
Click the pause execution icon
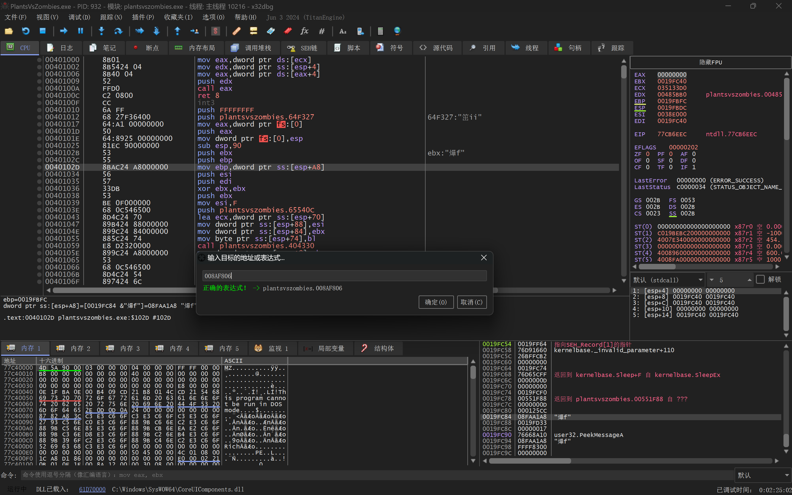pyautogui.click(x=81, y=31)
